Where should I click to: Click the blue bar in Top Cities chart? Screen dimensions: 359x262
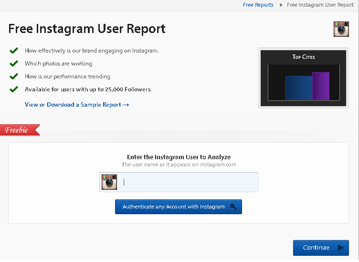tap(299, 88)
